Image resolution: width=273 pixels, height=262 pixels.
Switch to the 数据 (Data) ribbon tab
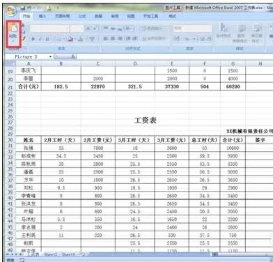(x=98, y=16)
